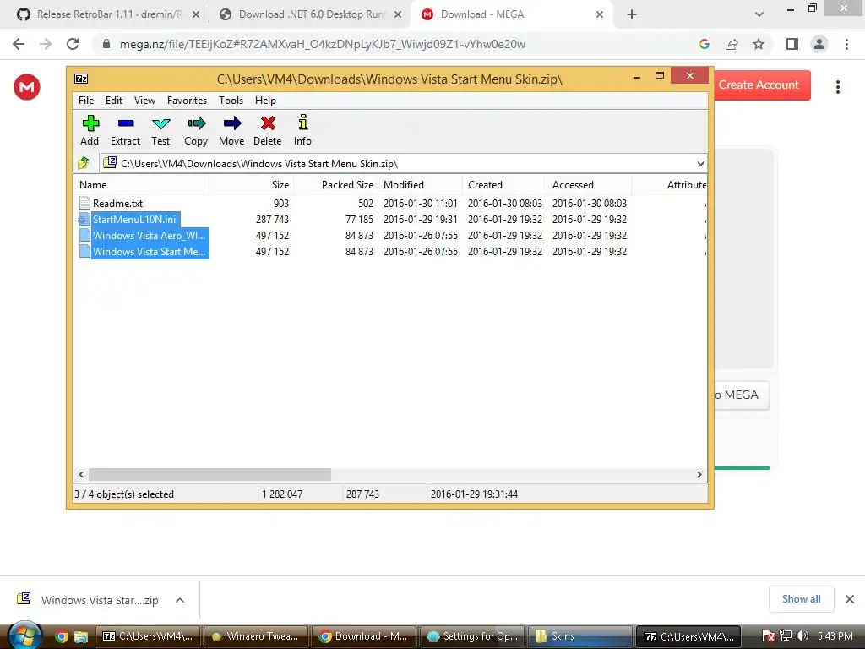Image resolution: width=865 pixels, height=649 pixels.
Task: Close the Download .NET 6.0 tab
Action: [x=398, y=15]
